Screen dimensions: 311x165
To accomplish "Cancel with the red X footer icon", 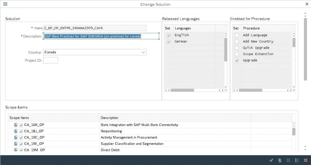I will point(306,160).
